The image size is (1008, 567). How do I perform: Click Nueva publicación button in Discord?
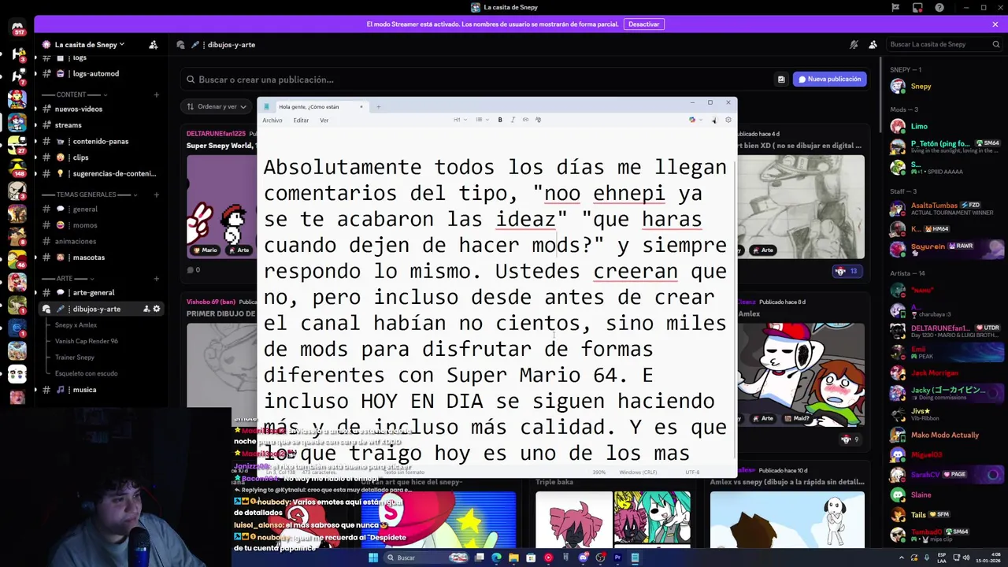click(829, 79)
